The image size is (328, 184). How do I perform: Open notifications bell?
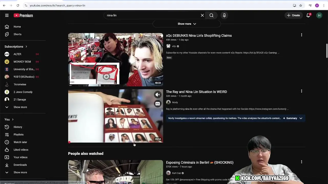(x=309, y=15)
